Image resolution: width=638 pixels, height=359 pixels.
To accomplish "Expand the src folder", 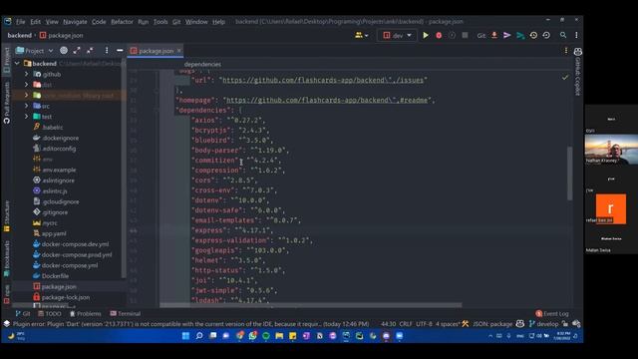I will (x=27, y=106).
